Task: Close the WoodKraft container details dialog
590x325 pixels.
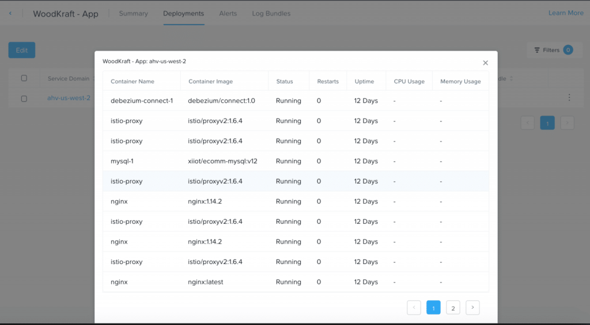Action: point(485,63)
